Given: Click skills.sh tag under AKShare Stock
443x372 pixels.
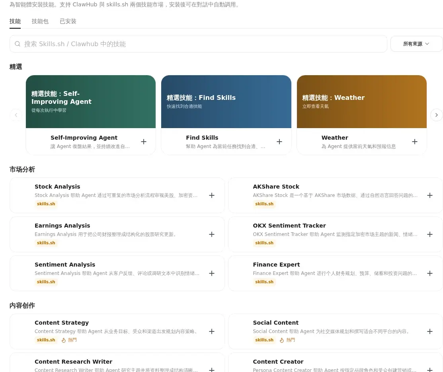Looking at the screenshot, I should [264, 204].
